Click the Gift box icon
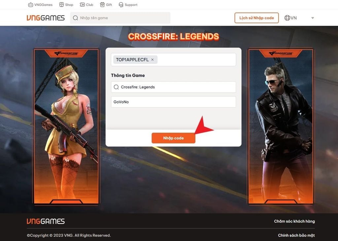Viewport: 338px width, 241px height. tap(102, 5)
